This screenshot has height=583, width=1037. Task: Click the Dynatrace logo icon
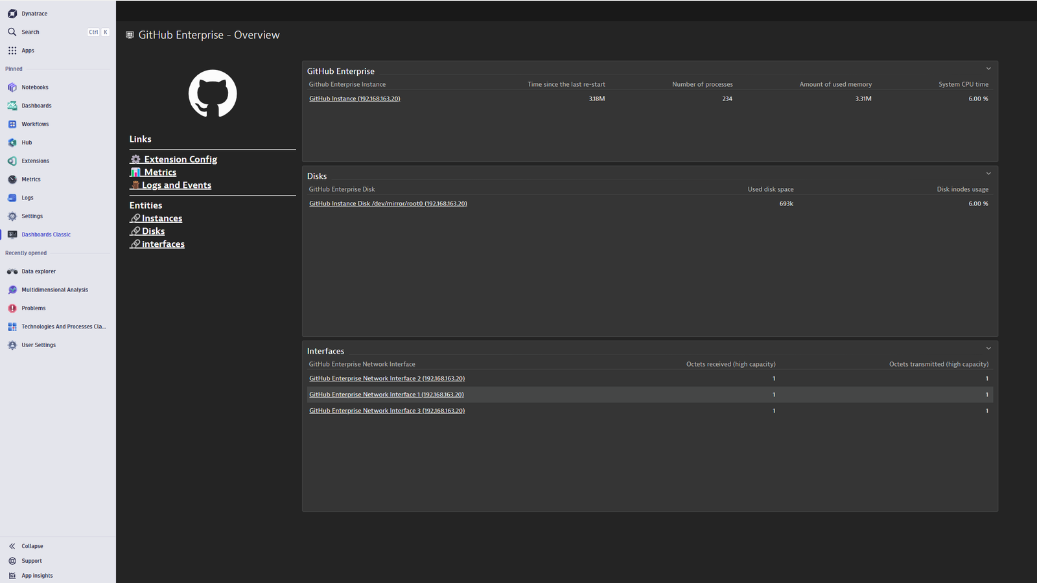12,14
